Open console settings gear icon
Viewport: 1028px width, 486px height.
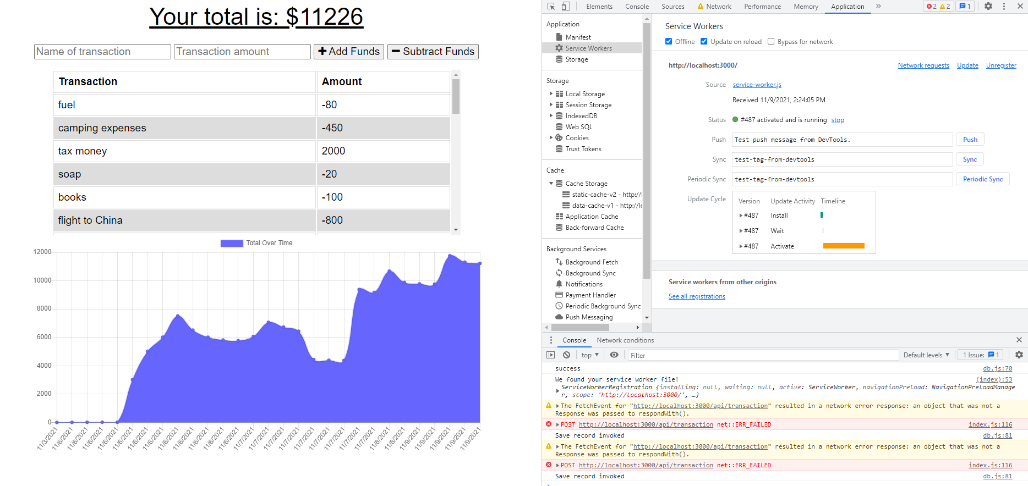click(x=1019, y=355)
